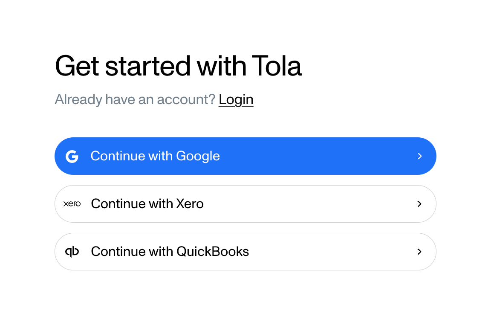
Task: Select the Google icon inside the blue button
Action: tap(72, 156)
